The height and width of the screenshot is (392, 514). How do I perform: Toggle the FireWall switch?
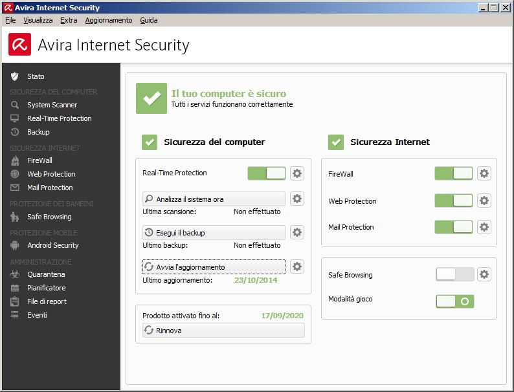tap(454, 173)
